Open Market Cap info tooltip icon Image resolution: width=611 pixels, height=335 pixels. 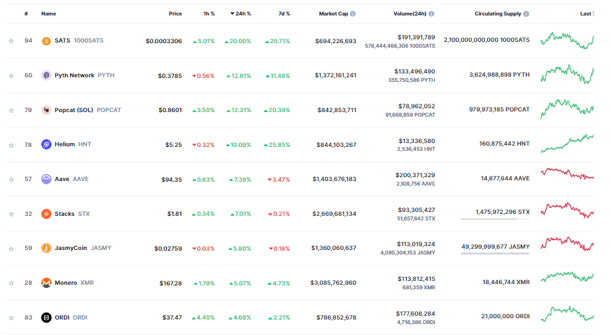[x=353, y=14]
